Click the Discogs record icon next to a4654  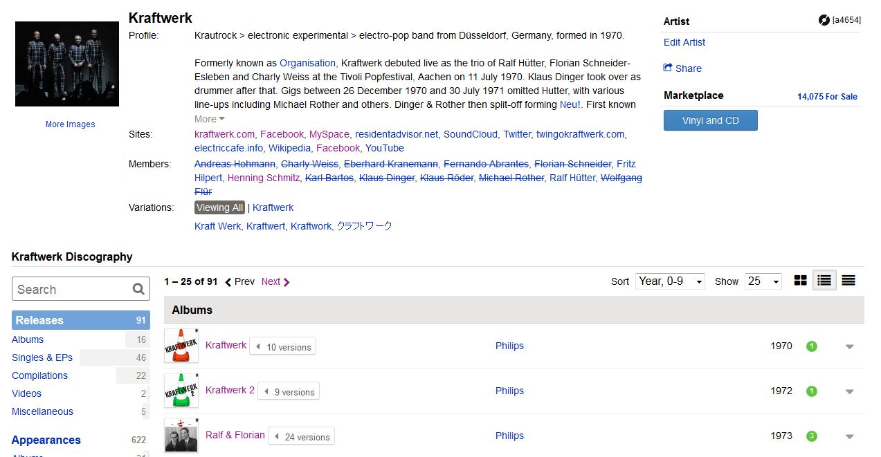(x=824, y=20)
